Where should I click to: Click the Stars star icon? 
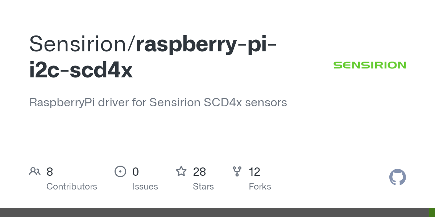coord(181,171)
